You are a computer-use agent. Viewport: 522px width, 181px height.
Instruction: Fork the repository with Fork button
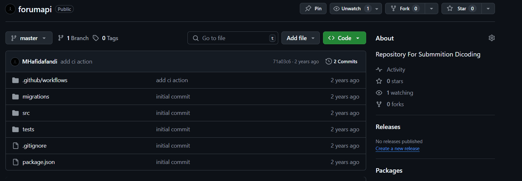tap(405, 9)
